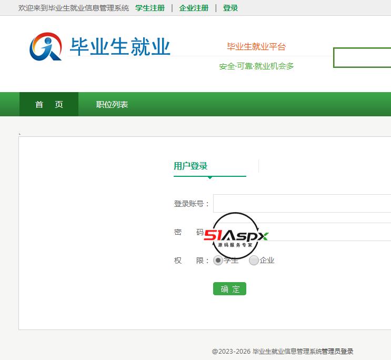Click the 登录 link in top bar
This screenshot has height=360, width=391.
click(x=230, y=8)
